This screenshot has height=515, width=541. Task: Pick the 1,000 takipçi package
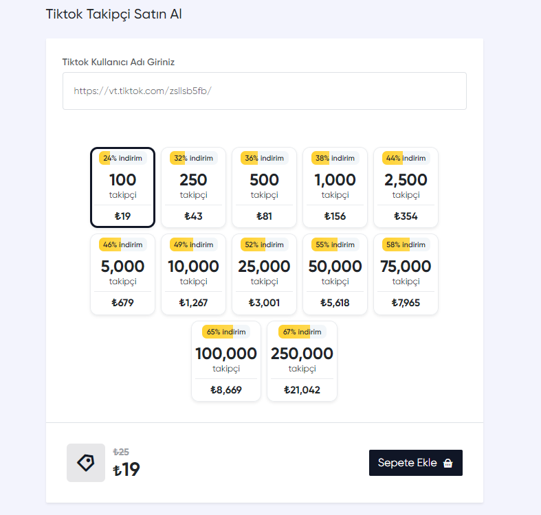pyautogui.click(x=335, y=187)
